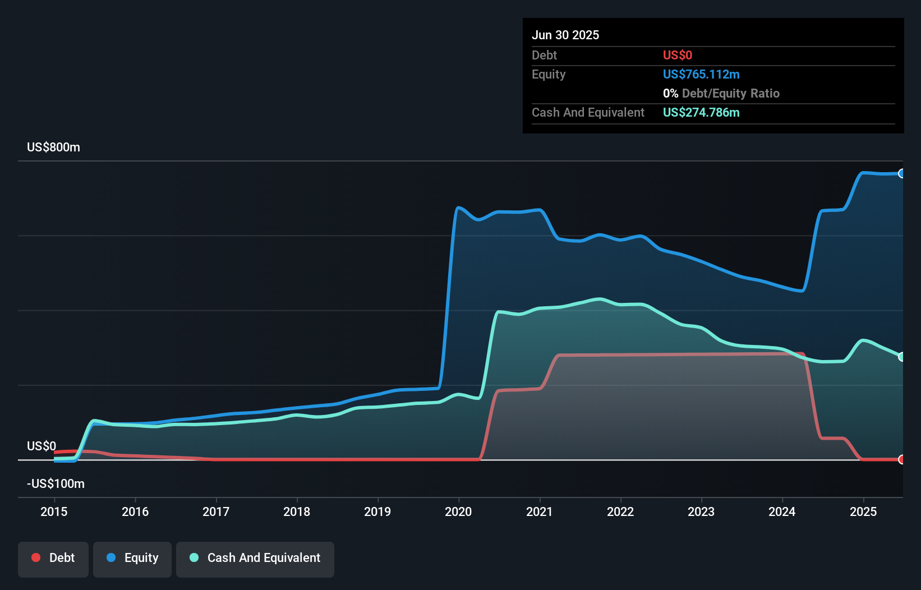Select the Equity endpoint marker on the chart
The image size is (921, 590).
pos(902,174)
